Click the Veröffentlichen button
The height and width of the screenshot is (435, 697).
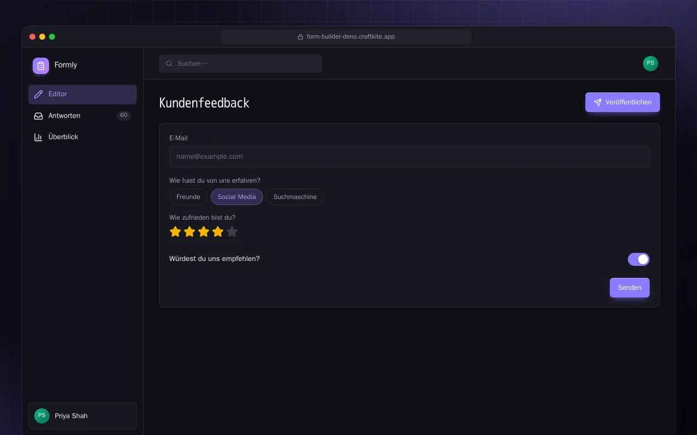(x=622, y=102)
